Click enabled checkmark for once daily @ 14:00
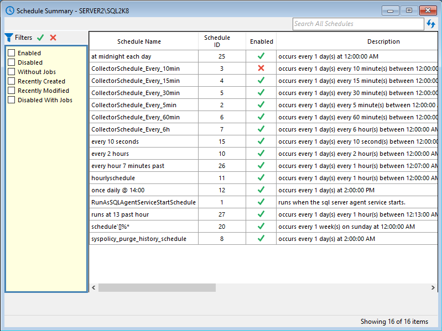The image size is (442, 331). coord(261,190)
